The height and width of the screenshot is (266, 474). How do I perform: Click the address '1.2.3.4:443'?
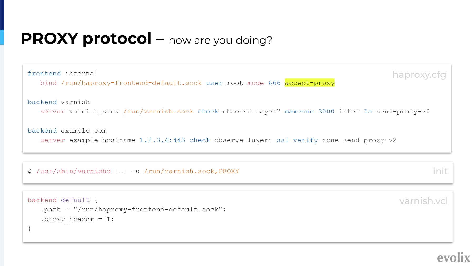click(162, 140)
